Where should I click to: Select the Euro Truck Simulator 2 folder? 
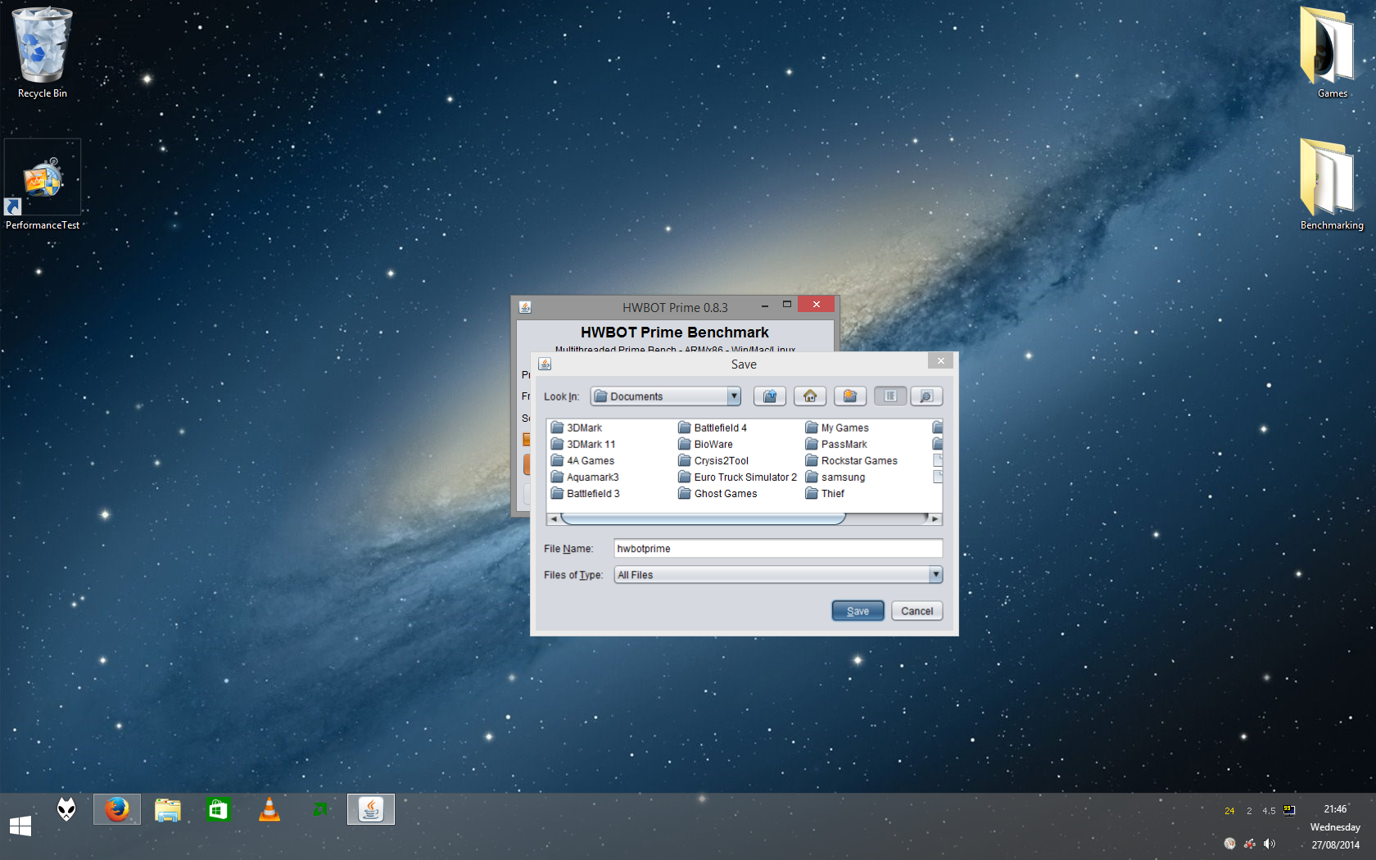click(737, 477)
